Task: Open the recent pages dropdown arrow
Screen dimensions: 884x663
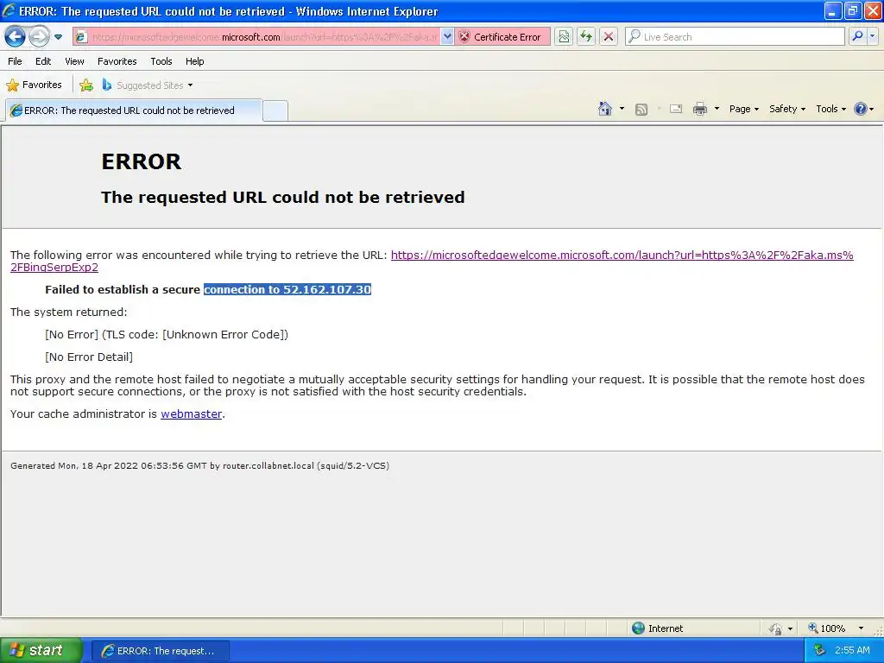Action: (58, 37)
